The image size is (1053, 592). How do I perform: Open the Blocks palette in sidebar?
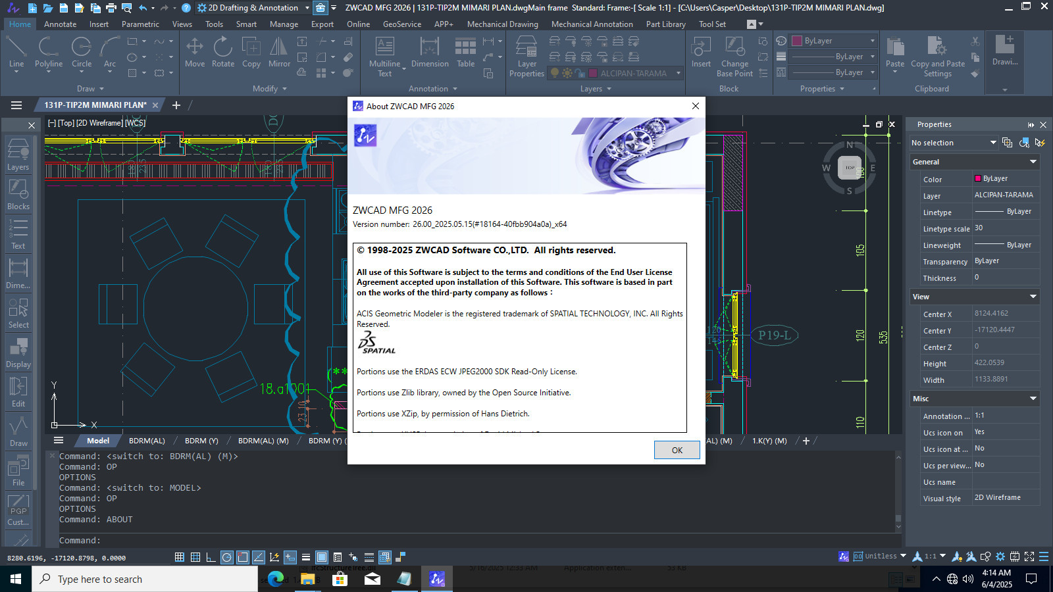coord(18,194)
